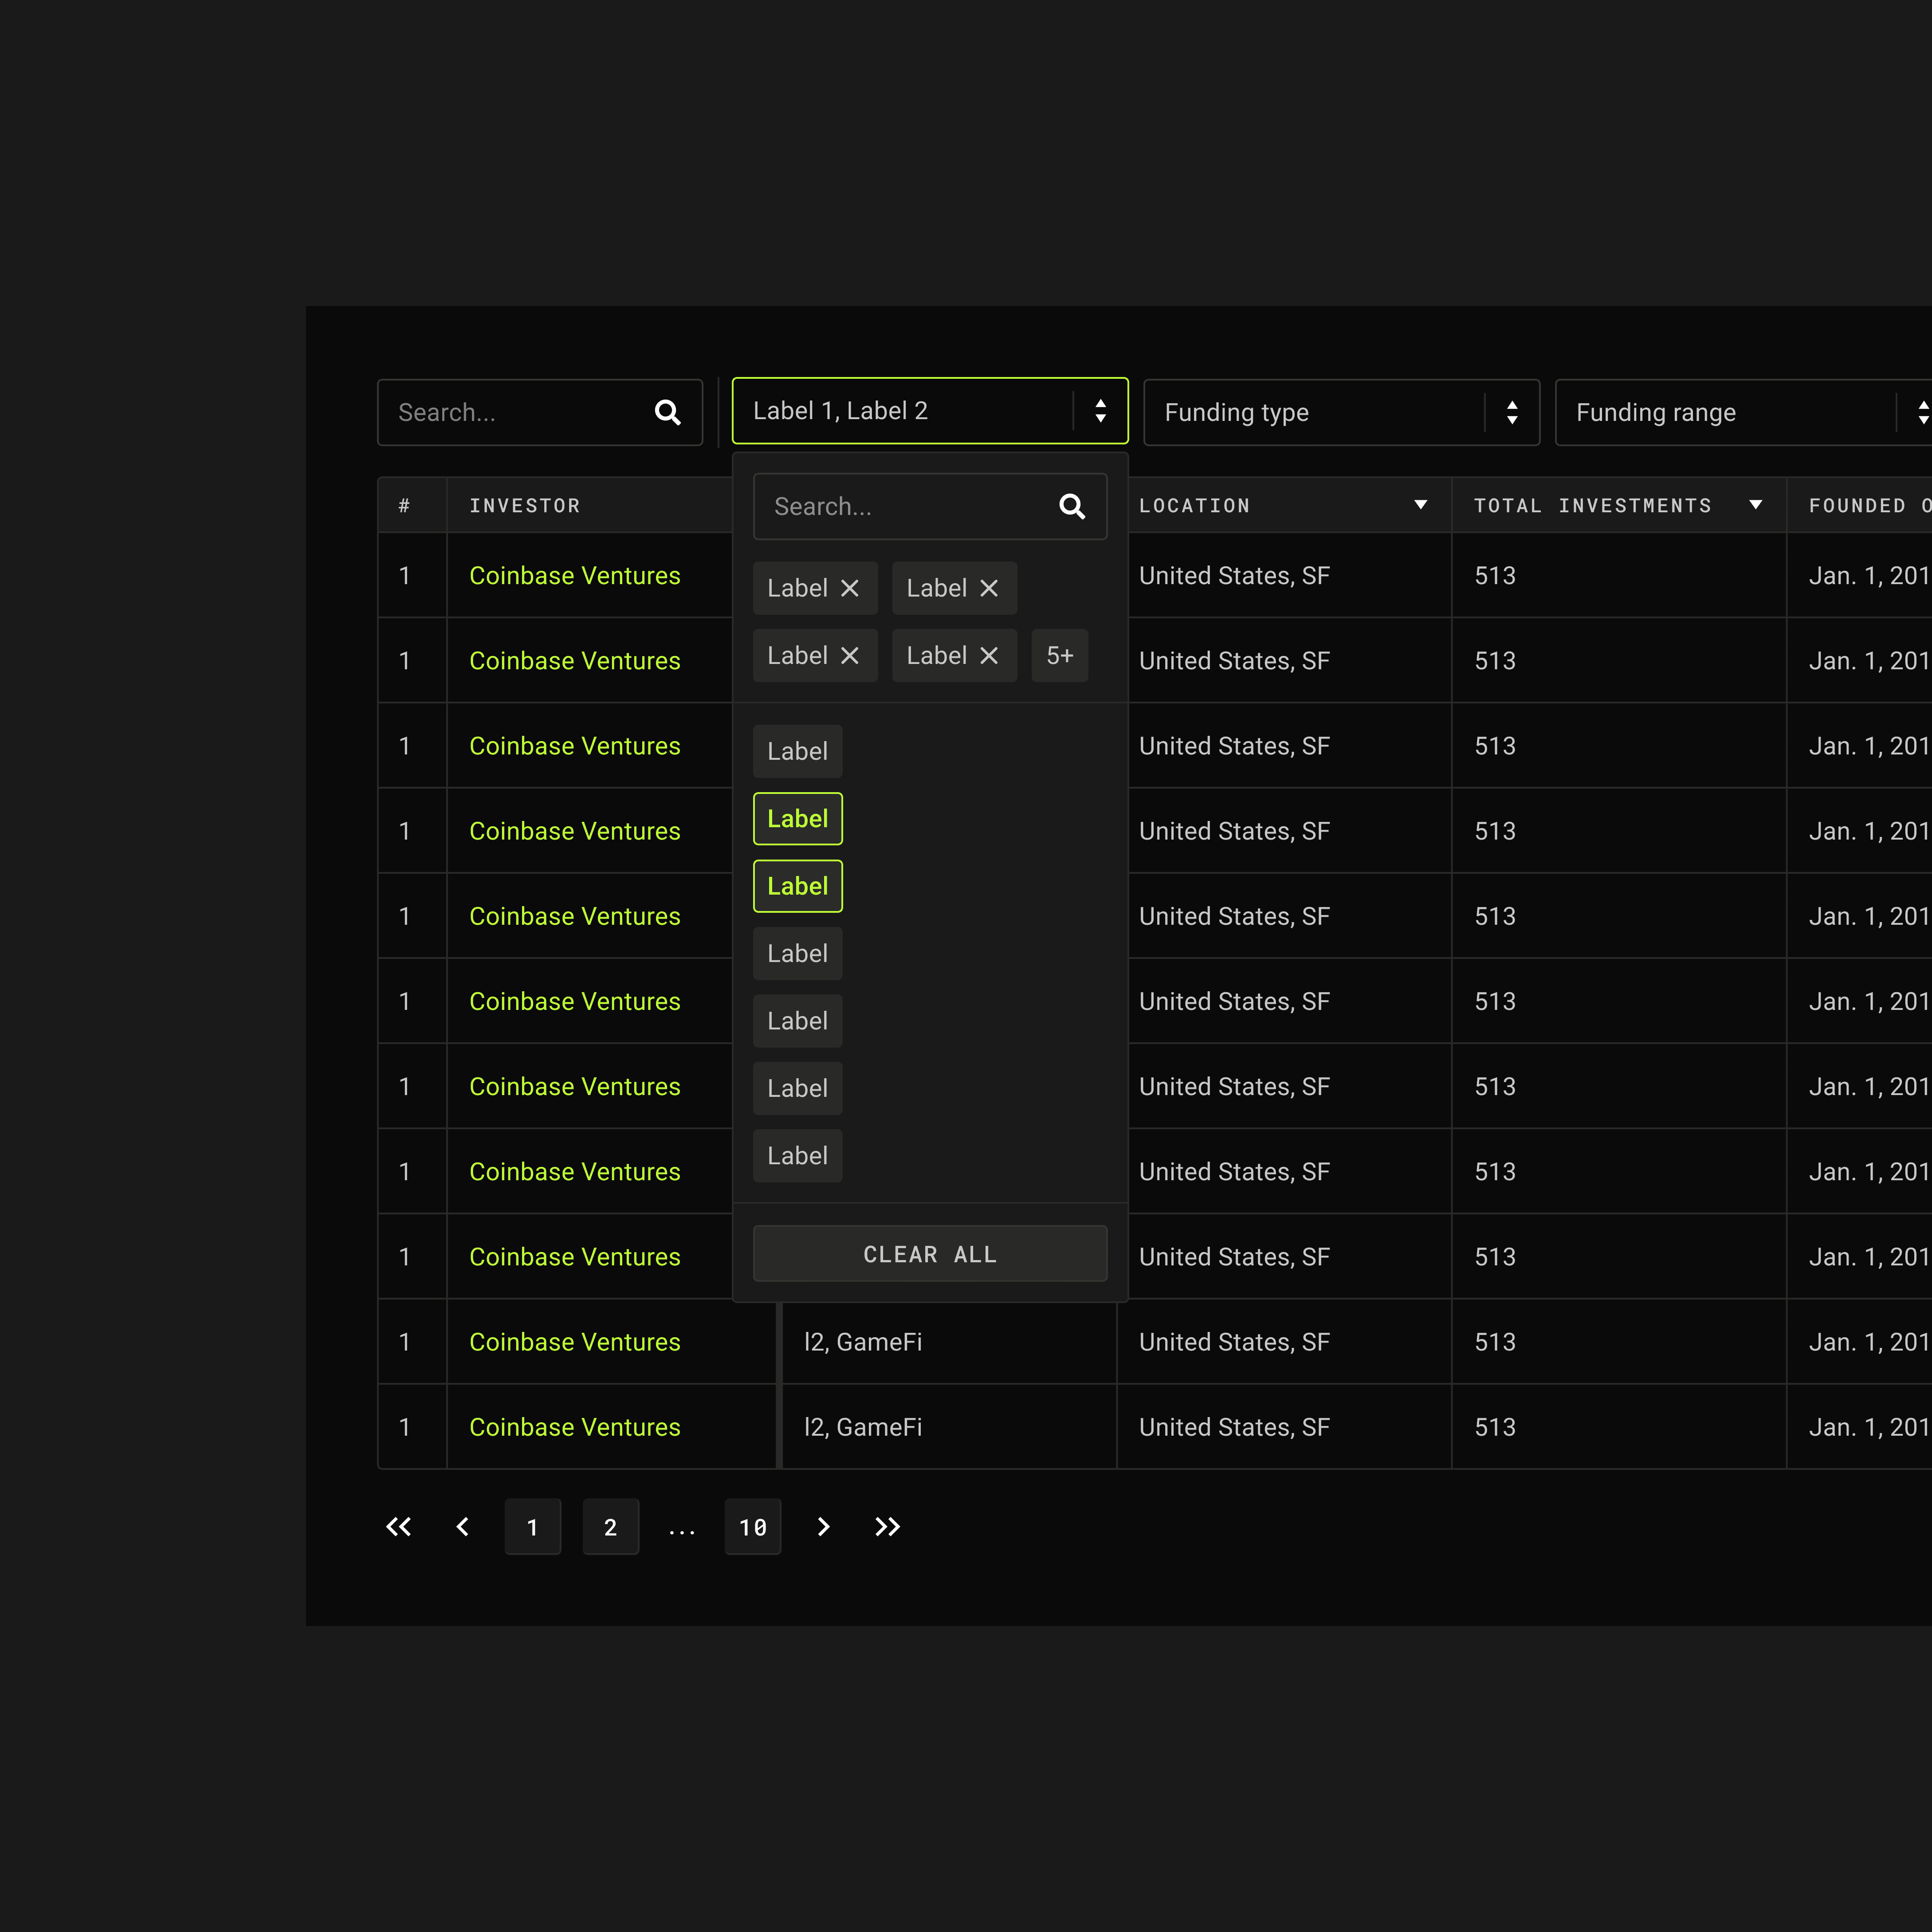Go to first page with double-left arrows
Screen dimensions: 1932x1932
pos(398,1526)
